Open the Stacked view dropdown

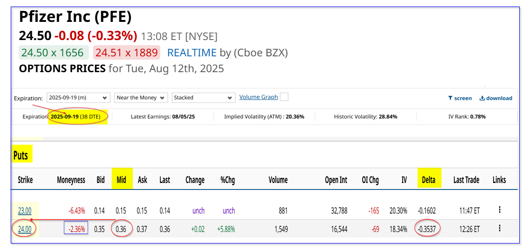(203, 97)
